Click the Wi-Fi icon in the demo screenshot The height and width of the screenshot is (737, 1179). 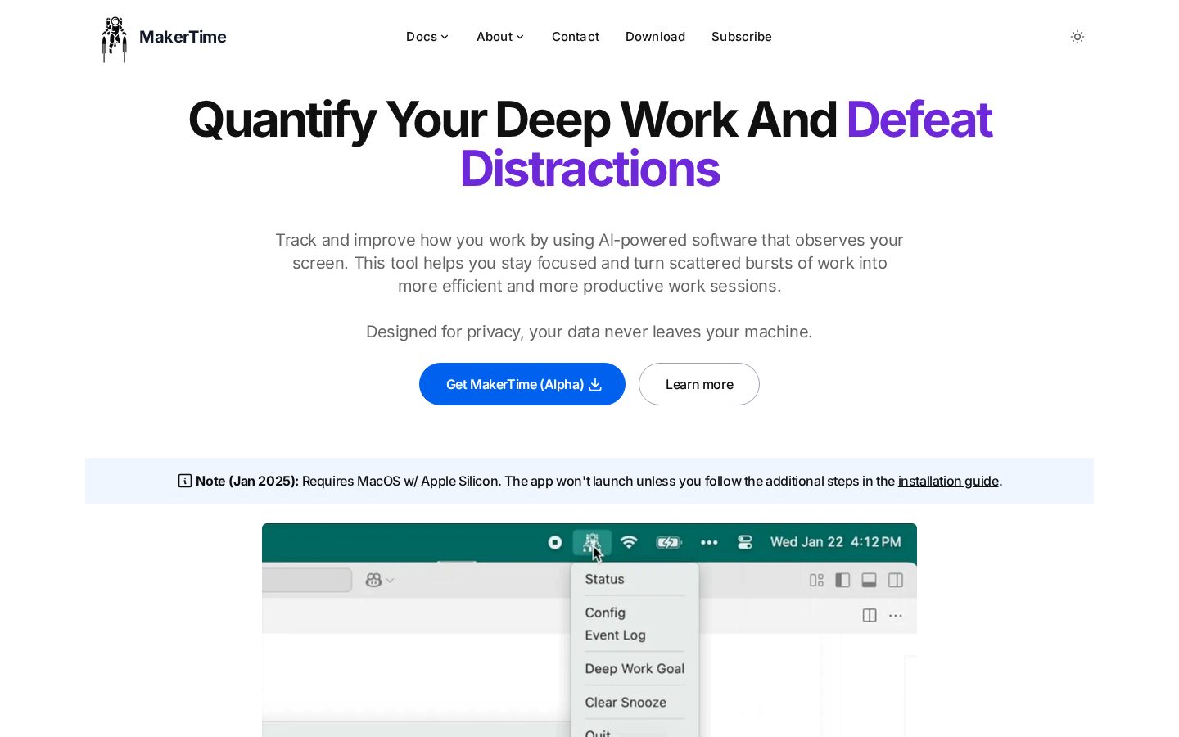pos(629,542)
